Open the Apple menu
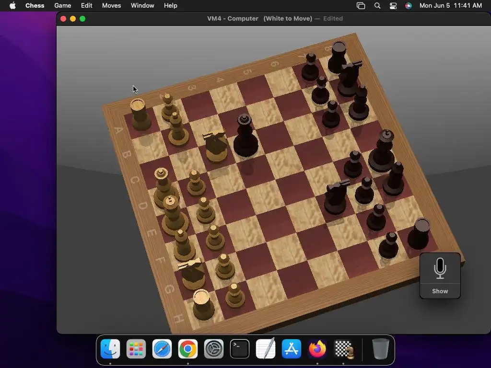491x368 pixels. click(x=12, y=6)
